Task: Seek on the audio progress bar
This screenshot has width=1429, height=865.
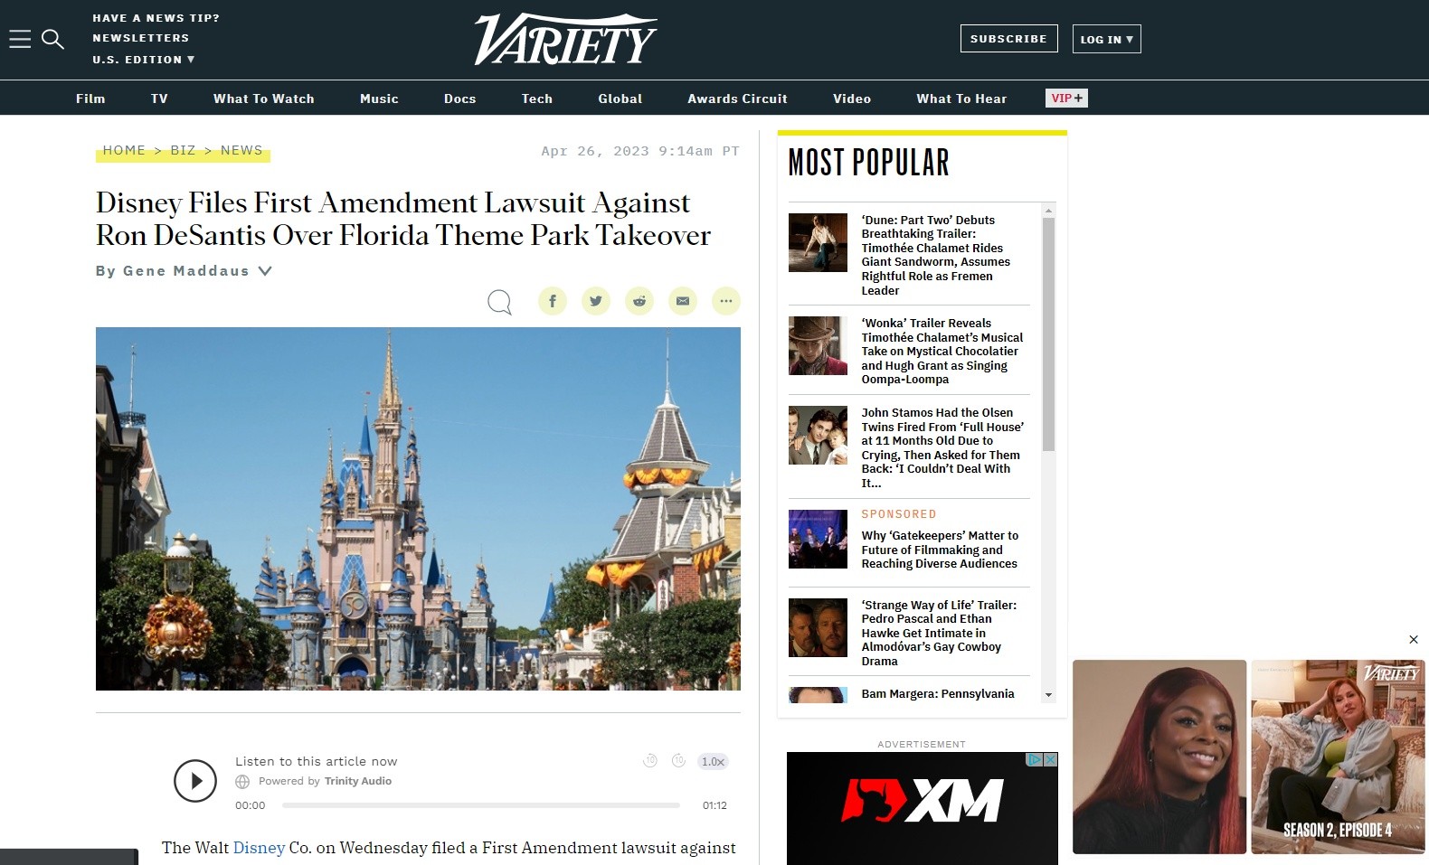Action: pyautogui.click(x=481, y=805)
